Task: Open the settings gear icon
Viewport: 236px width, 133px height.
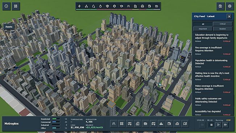Action: tap(230, 6)
